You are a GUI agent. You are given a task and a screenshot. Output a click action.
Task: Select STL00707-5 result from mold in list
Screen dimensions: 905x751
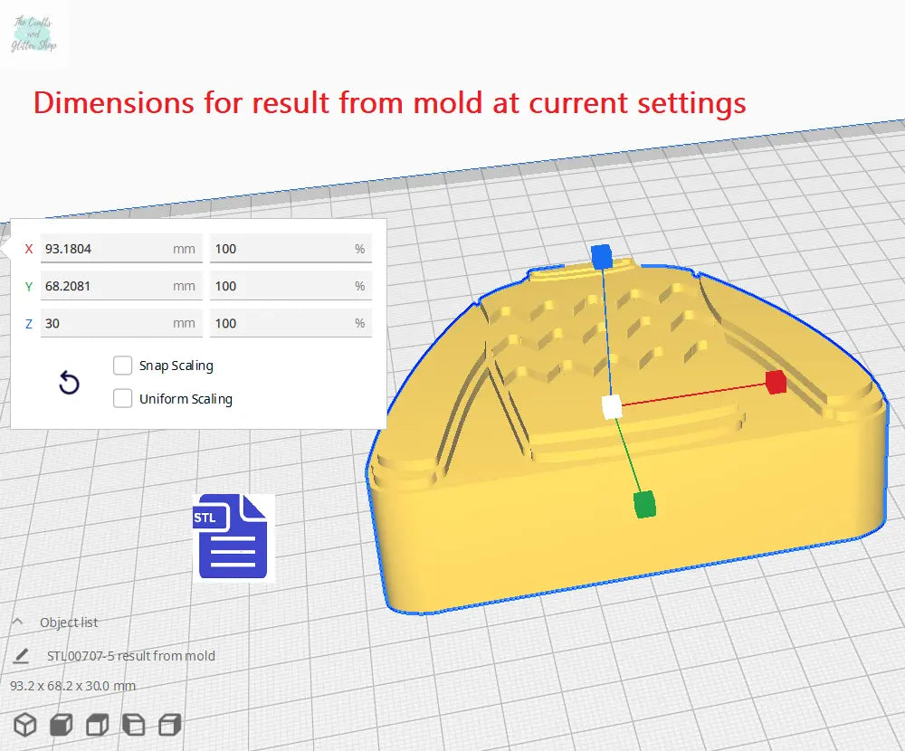(x=130, y=656)
